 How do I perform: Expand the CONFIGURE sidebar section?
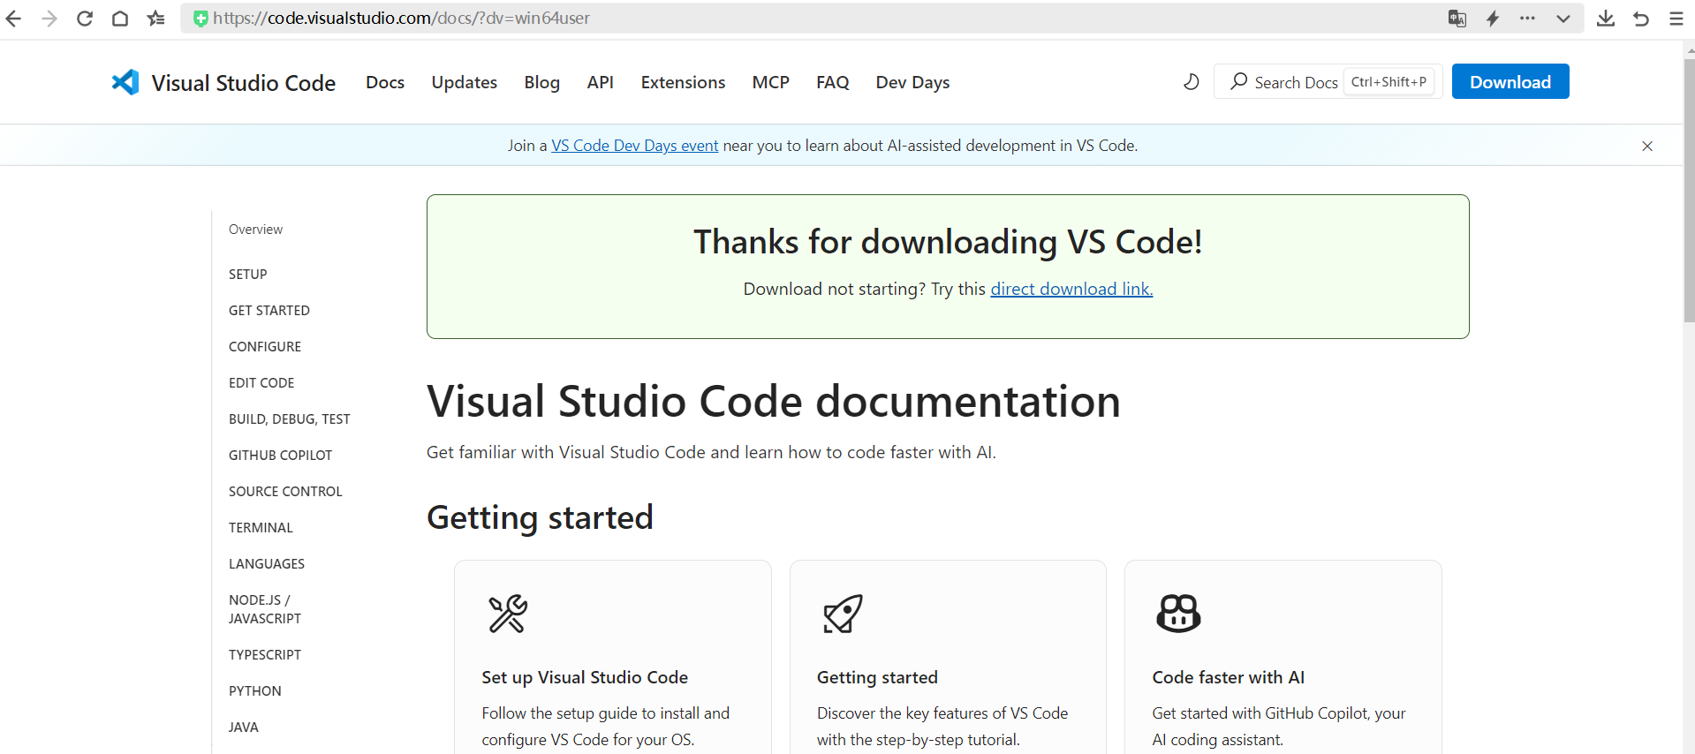pos(265,347)
